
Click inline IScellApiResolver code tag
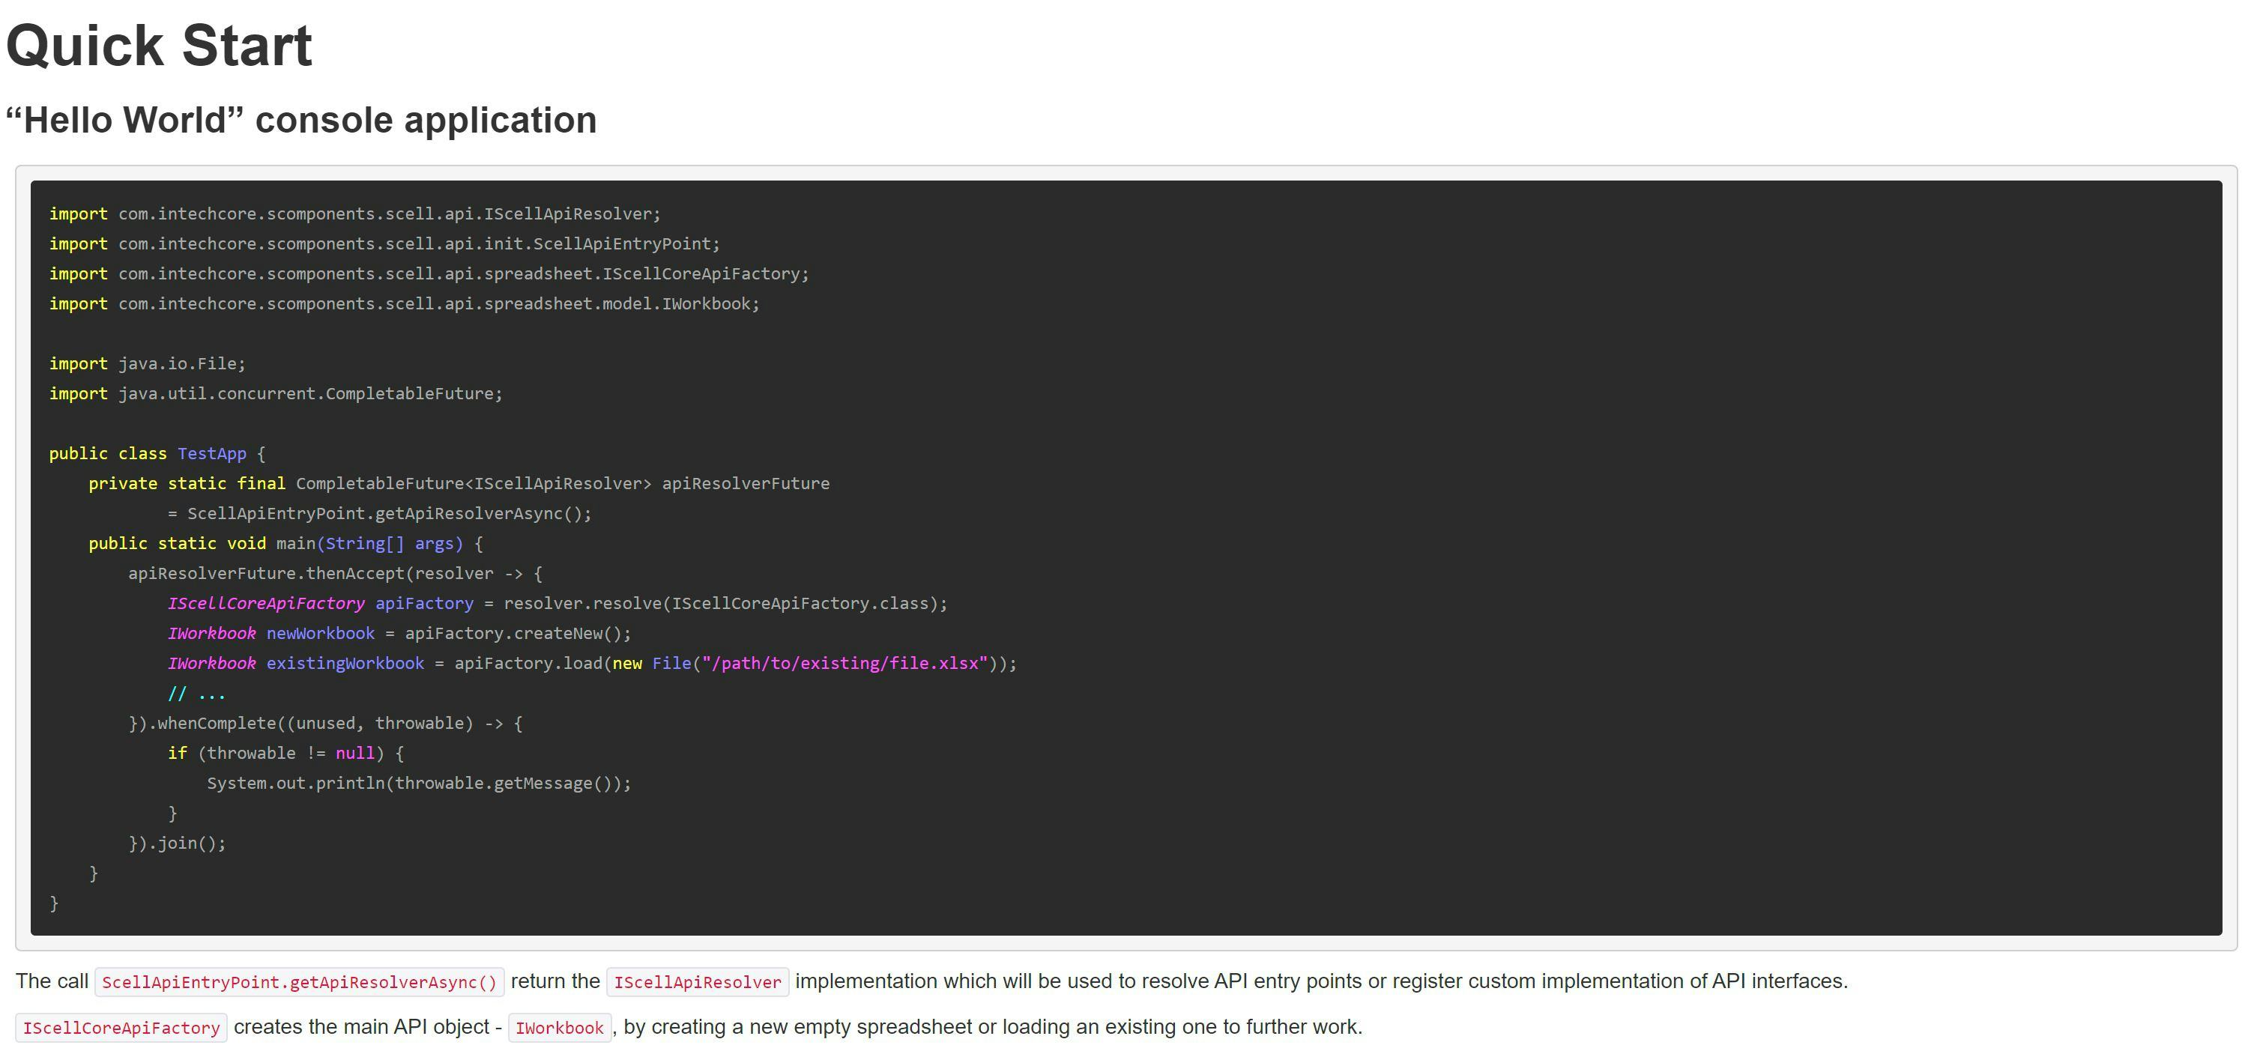(x=698, y=982)
